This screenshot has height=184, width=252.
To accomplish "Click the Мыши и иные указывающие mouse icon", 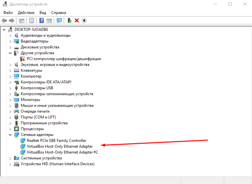I will (16, 105).
